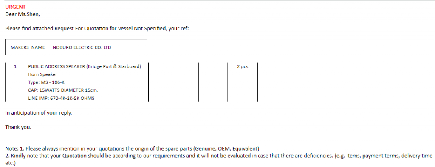This screenshot has height=167, width=435.
Task: Click the empty cell left of 2 pcs
Action: click(213, 82)
